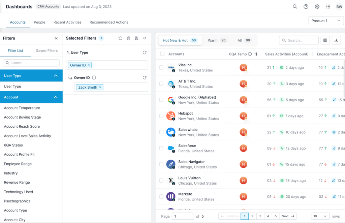Show info about 6QA Temp column

point(250,54)
